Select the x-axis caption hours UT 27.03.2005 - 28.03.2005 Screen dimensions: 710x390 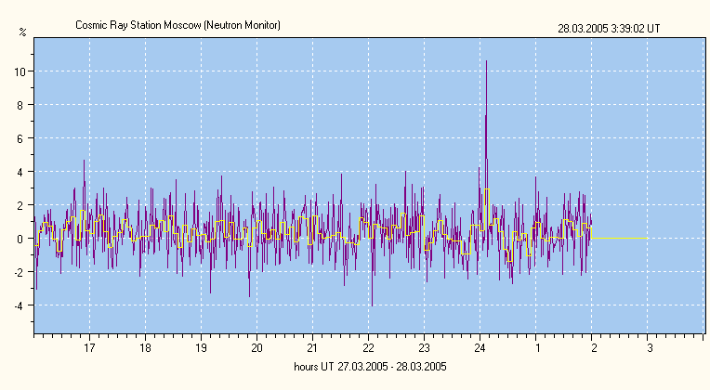pos(370,367)
